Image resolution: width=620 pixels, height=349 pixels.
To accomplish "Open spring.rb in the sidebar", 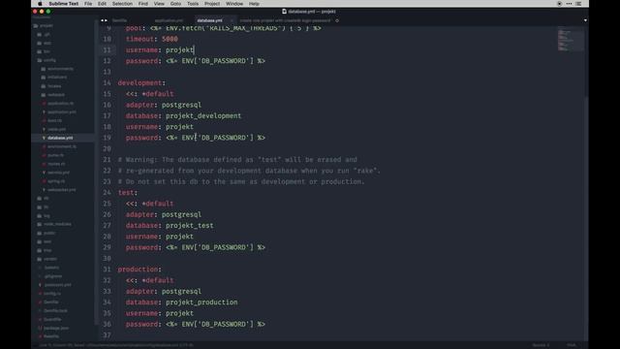I will coord(53,181).
